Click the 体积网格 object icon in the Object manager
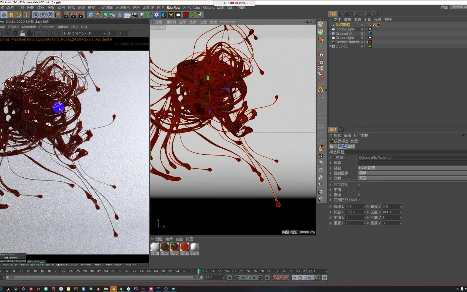The image size is (467, 292). point(333,25)
